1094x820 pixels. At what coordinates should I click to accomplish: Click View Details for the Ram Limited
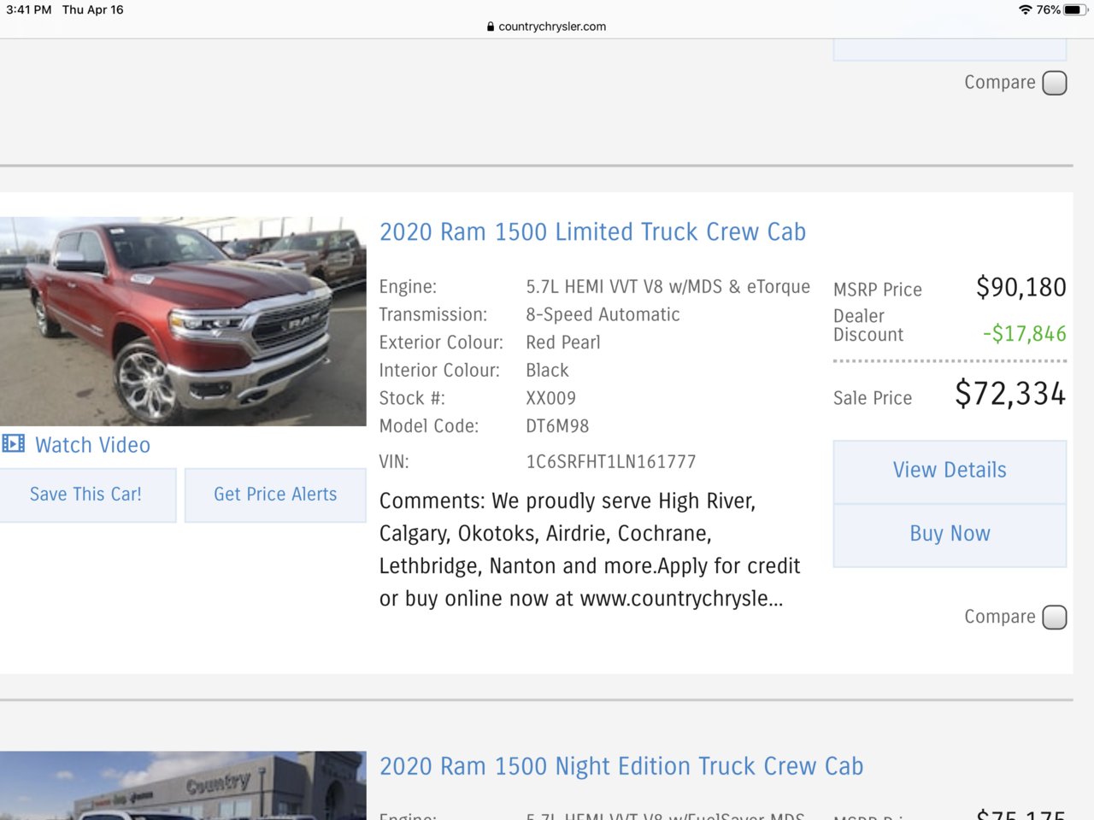tap(950, 471)
